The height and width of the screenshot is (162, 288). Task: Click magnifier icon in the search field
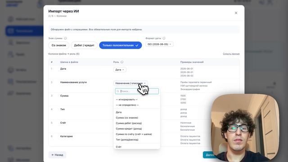coord(118,91)
